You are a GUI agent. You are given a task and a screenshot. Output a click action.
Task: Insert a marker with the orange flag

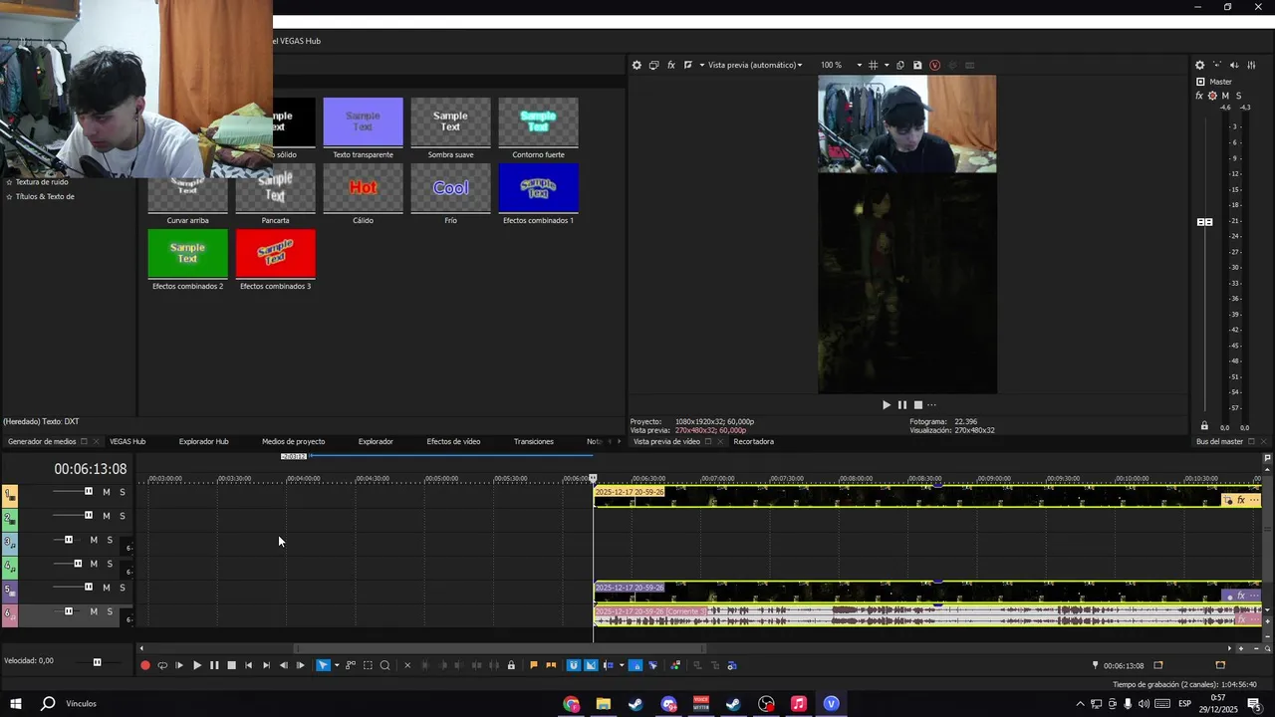pyautogui.click(x=534, y=665)
